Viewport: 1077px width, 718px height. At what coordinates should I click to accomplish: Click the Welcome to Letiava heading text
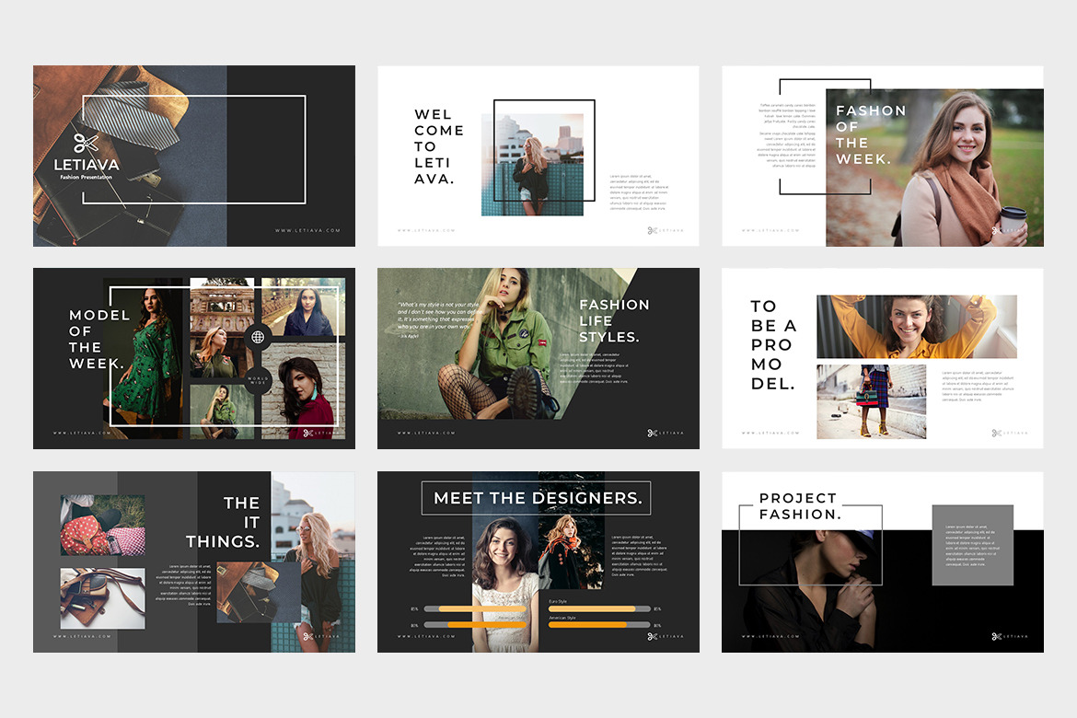438,146
